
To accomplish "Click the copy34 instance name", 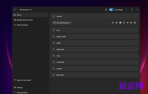I will (59, 69).
